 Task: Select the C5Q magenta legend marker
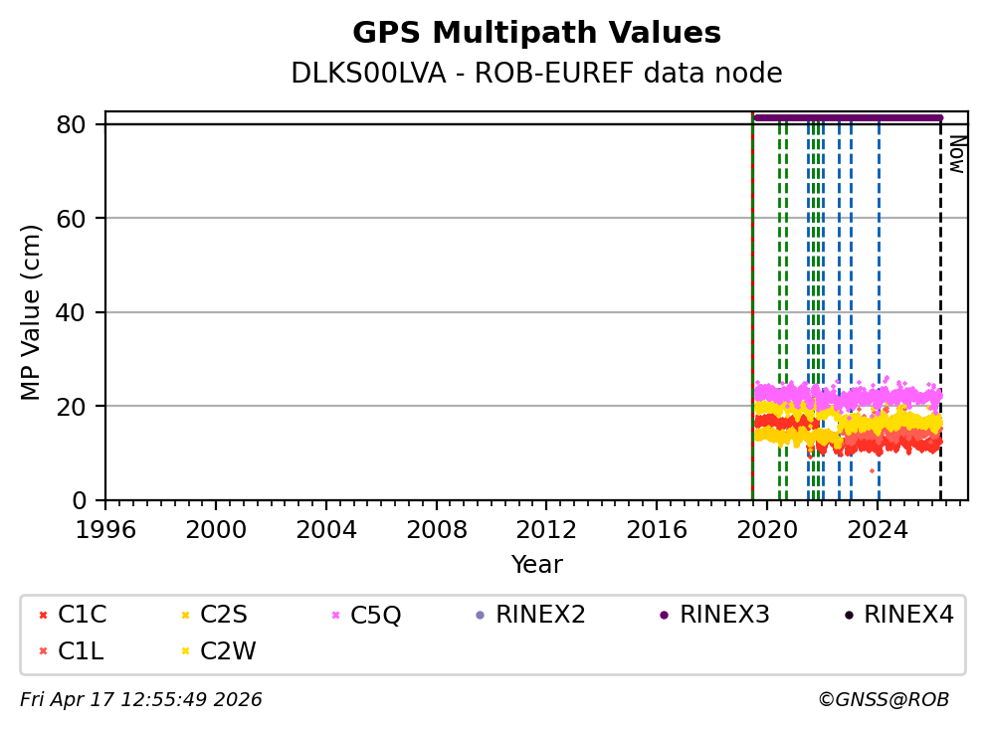point(334,616)
